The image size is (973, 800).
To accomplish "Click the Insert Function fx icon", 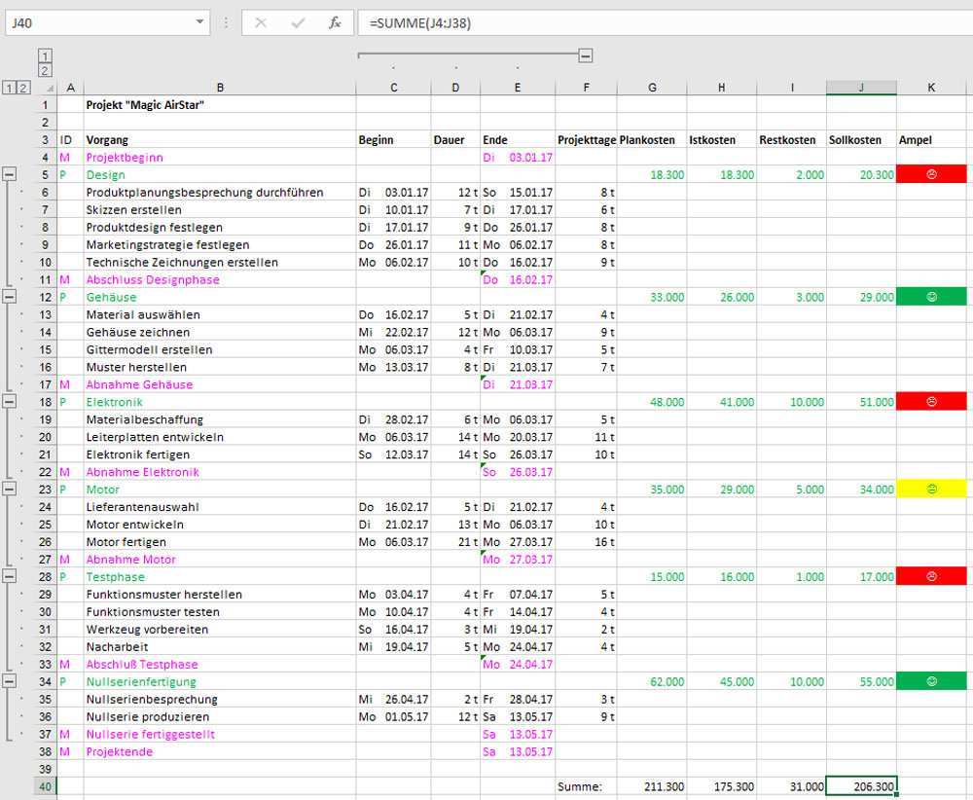I will 335,22.
